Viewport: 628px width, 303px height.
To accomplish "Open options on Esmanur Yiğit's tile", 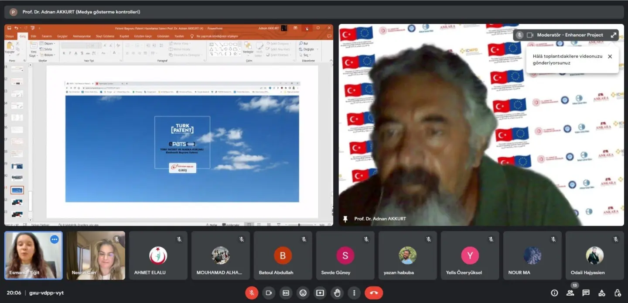I will 55,239.
